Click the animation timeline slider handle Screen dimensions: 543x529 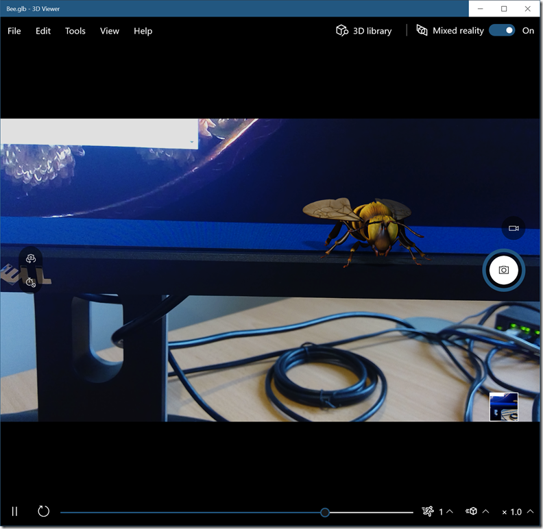325,513
